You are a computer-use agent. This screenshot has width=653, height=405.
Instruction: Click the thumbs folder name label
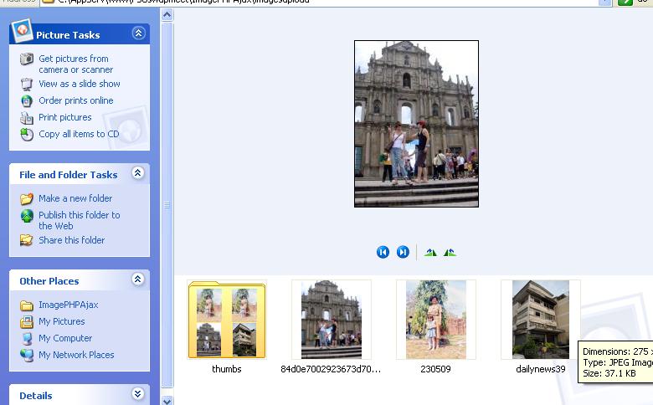(x=227, y=369)
